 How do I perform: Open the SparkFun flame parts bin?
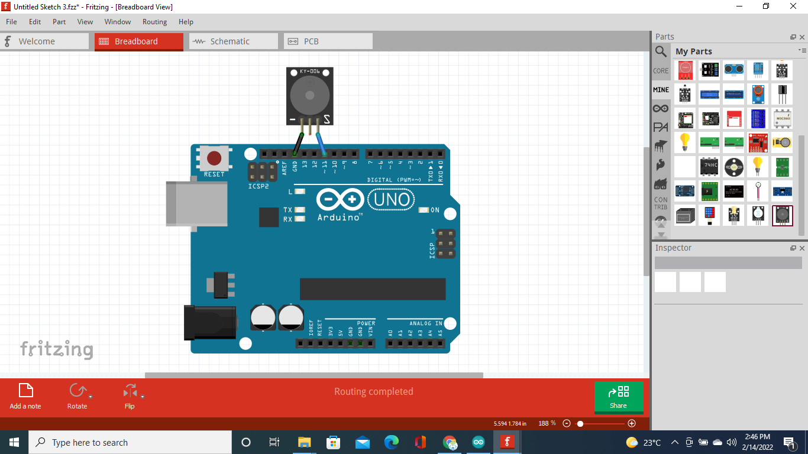click(x=661, y=164)
